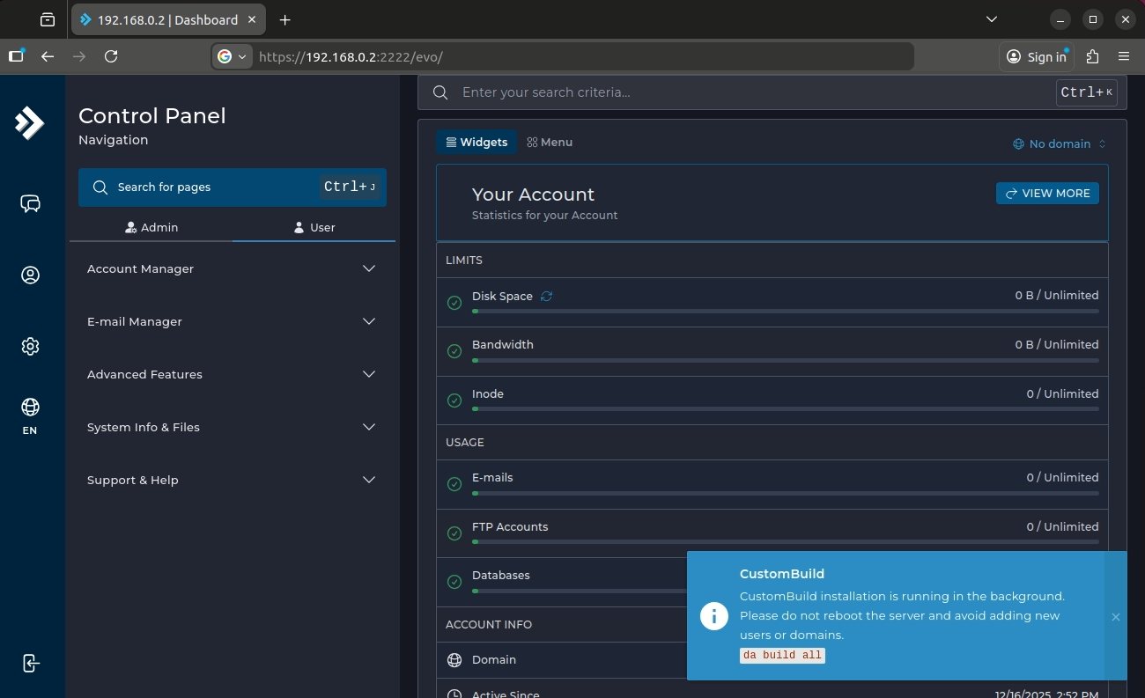Open the messages chat icon in the sidebar

click(31, 203)
